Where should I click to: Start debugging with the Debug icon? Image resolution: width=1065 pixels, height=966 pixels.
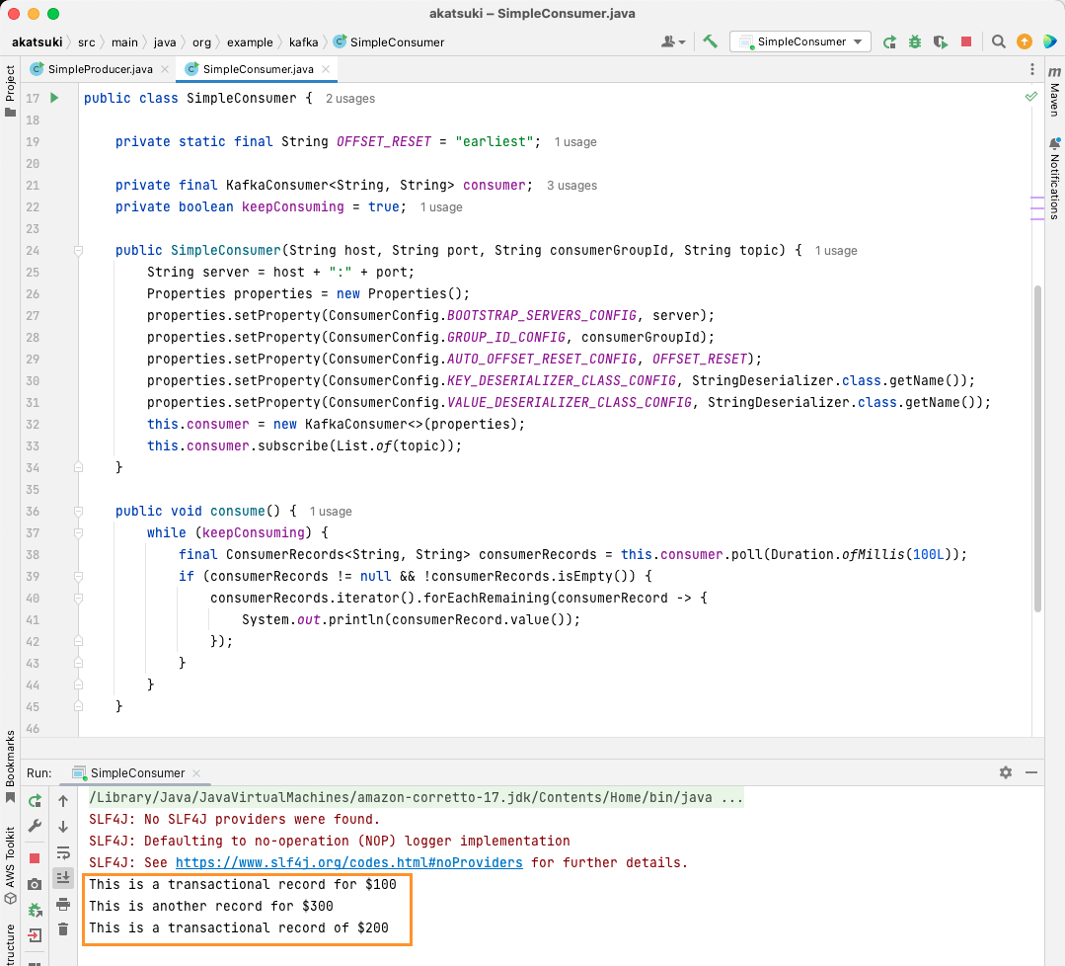(915, 41)
